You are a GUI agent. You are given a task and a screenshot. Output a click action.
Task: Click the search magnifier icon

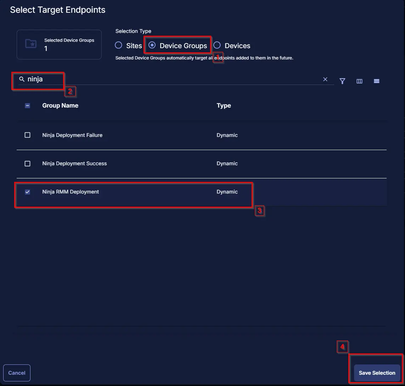click(x=22, y=79)
